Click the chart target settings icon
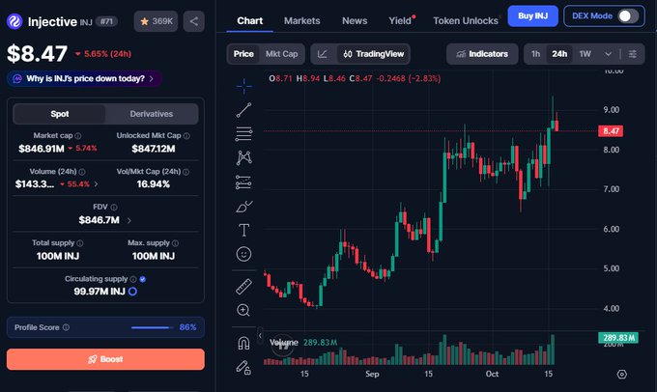 coord(622,374)
